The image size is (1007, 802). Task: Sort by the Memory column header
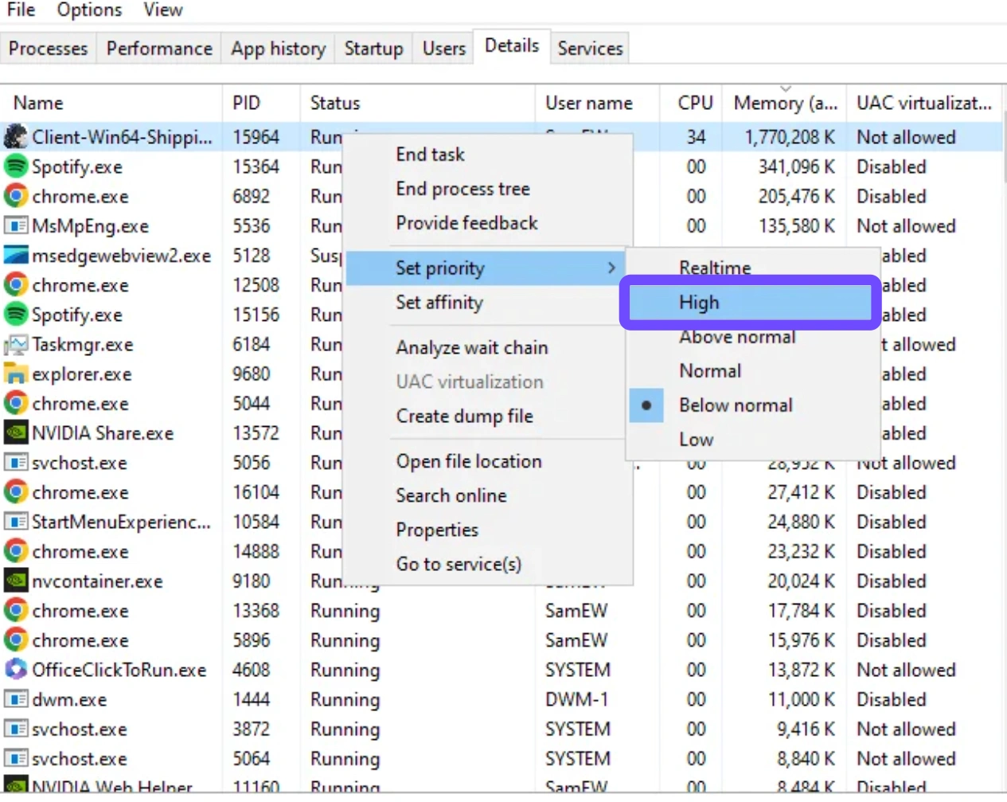(x=784, y=103)
